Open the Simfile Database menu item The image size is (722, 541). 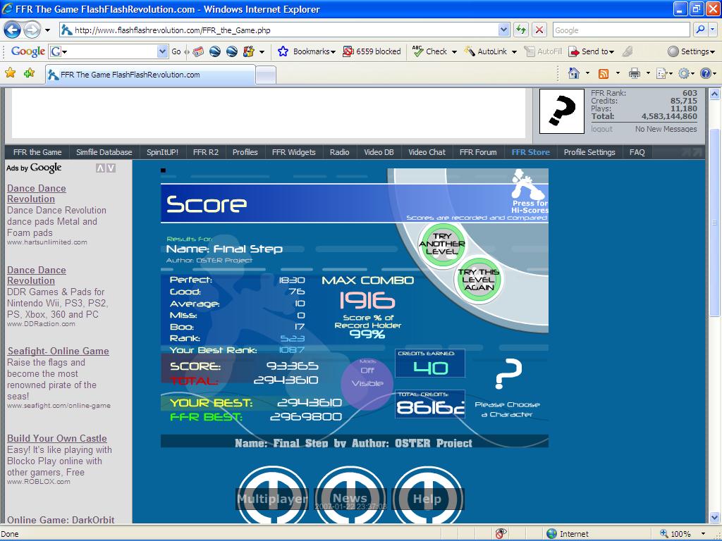point(104,152)
